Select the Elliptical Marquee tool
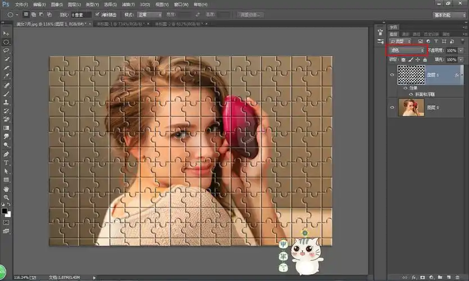This screenshot has width=469, height=281. coord(6,42)
